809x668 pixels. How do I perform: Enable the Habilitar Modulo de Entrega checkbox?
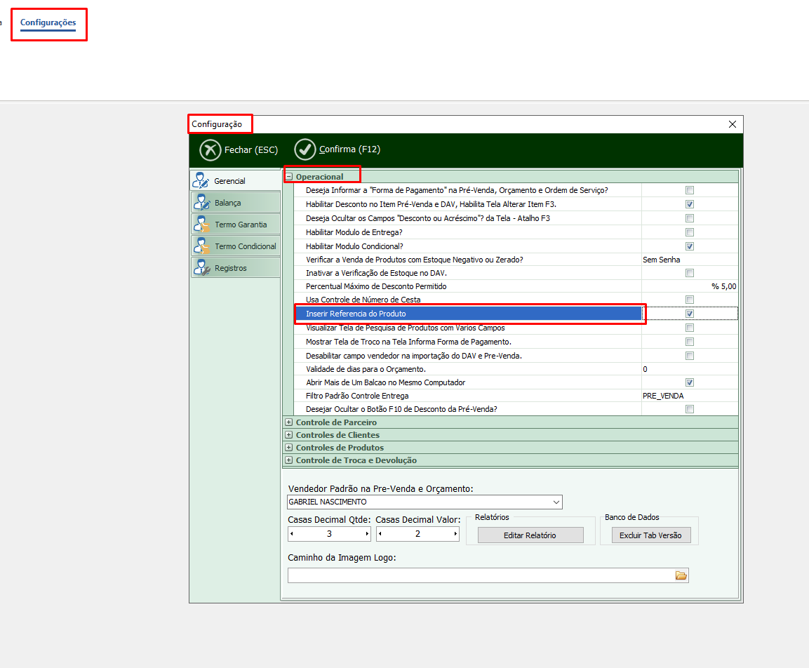click(x=690, y=232)
